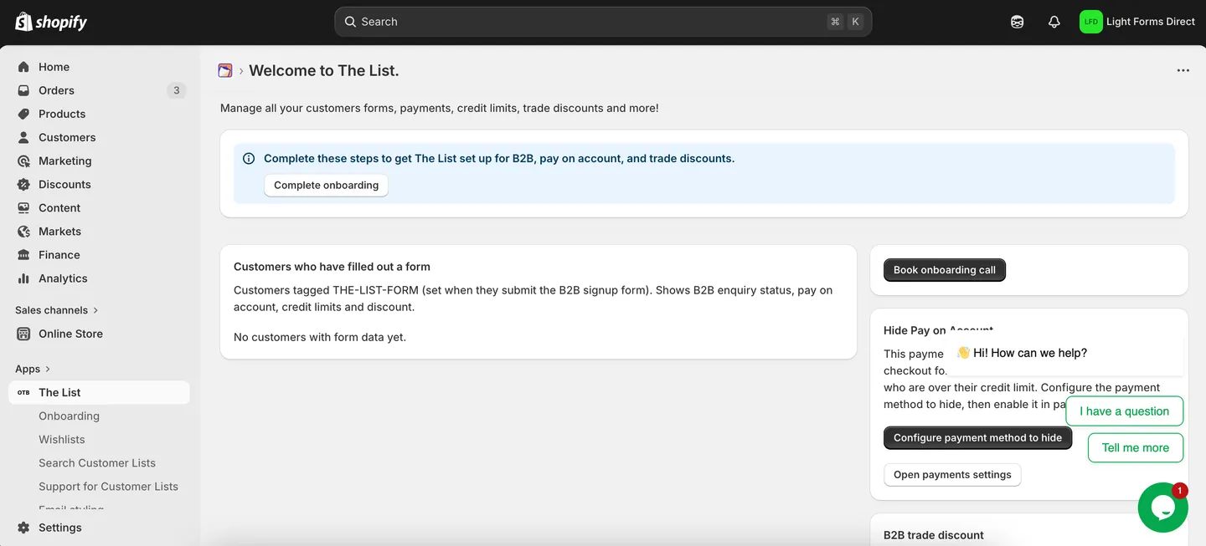1206x546 pixels.
Task: Expand Sales channels section
Action: pos(57,310)
